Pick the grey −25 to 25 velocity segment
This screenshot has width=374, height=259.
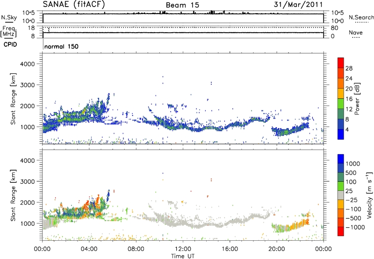pos(341,195)
